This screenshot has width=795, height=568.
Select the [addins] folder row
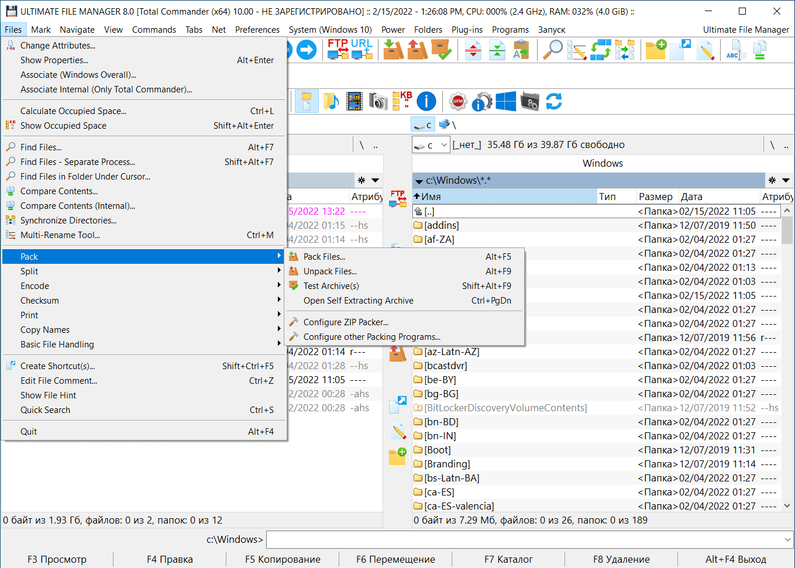click(596, 225)
